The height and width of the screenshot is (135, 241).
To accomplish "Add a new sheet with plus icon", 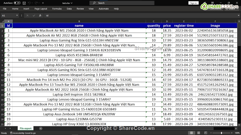I will click(41, 128).
